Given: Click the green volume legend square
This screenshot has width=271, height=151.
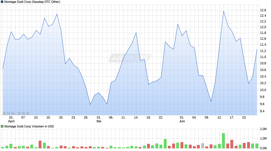Looking at the screenshot, I should (x=2, y=126).
